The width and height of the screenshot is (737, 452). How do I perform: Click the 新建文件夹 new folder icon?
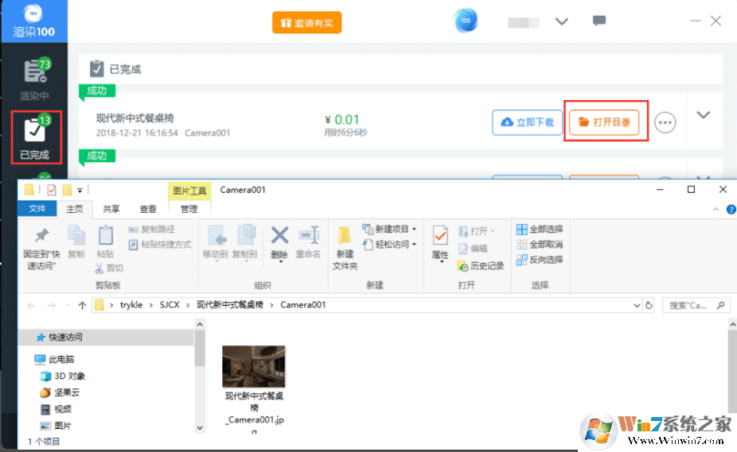click(x=345, y=246)
